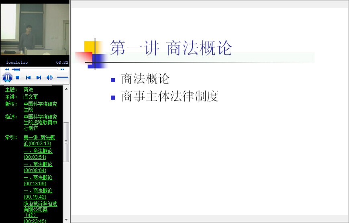Screen dimensions: 349x223
Task: Mute the audio speaker icon
Action: 49,77
